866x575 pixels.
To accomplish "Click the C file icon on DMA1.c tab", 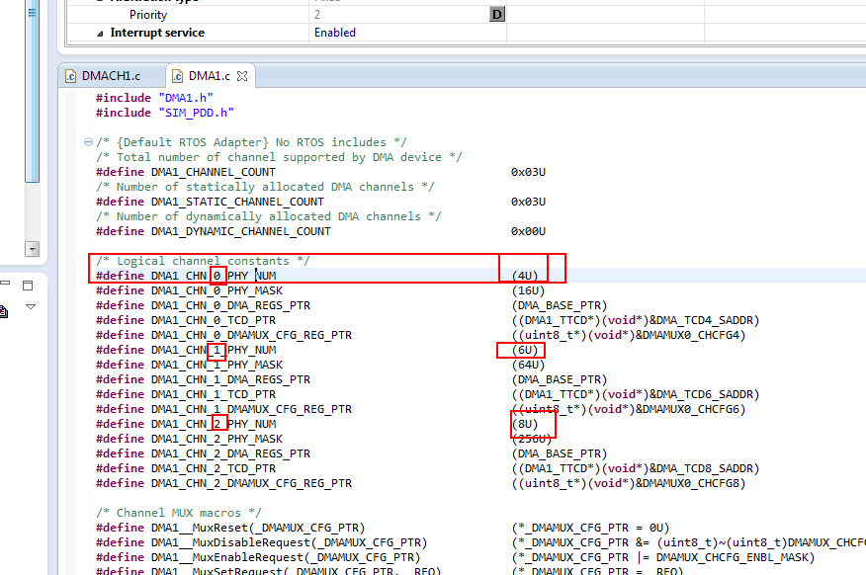I will click(177, 76).
